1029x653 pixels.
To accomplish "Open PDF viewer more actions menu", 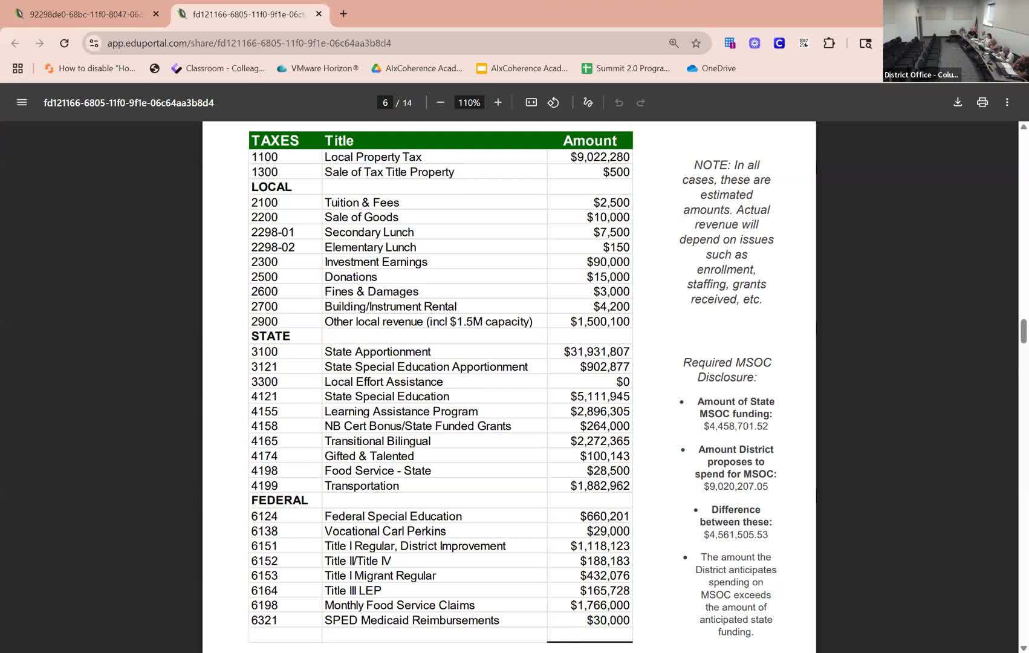I will [1007, 103].
